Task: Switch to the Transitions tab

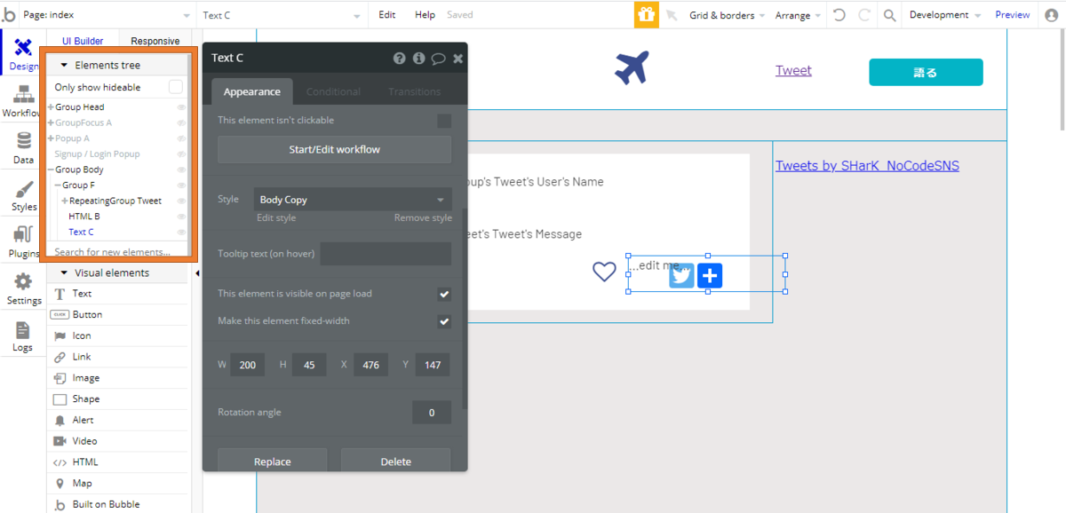Action: [415, 92]
